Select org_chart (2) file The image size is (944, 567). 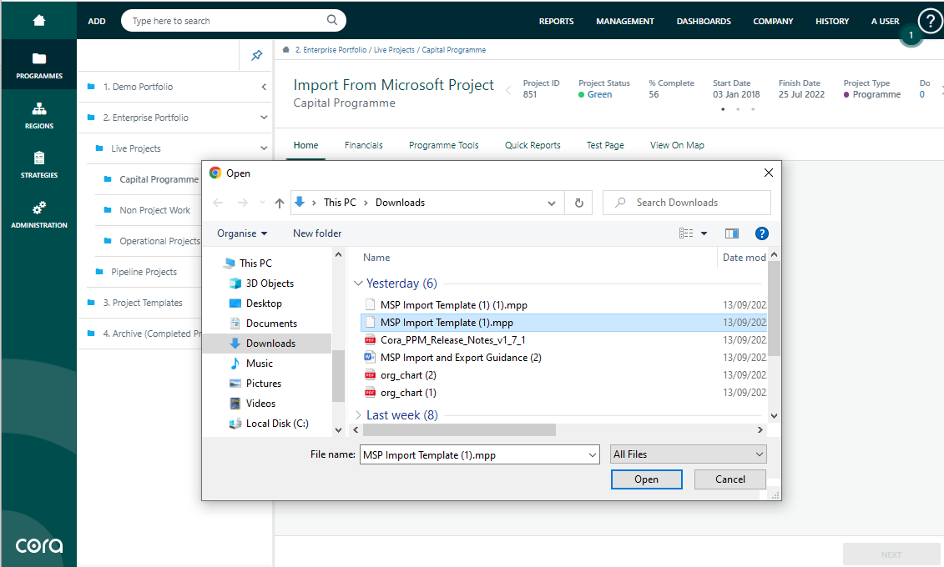coord(408,375)
